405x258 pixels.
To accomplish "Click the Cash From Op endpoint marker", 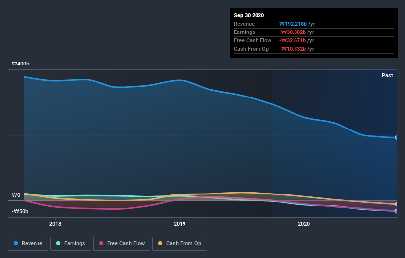I will click(397, 204).
